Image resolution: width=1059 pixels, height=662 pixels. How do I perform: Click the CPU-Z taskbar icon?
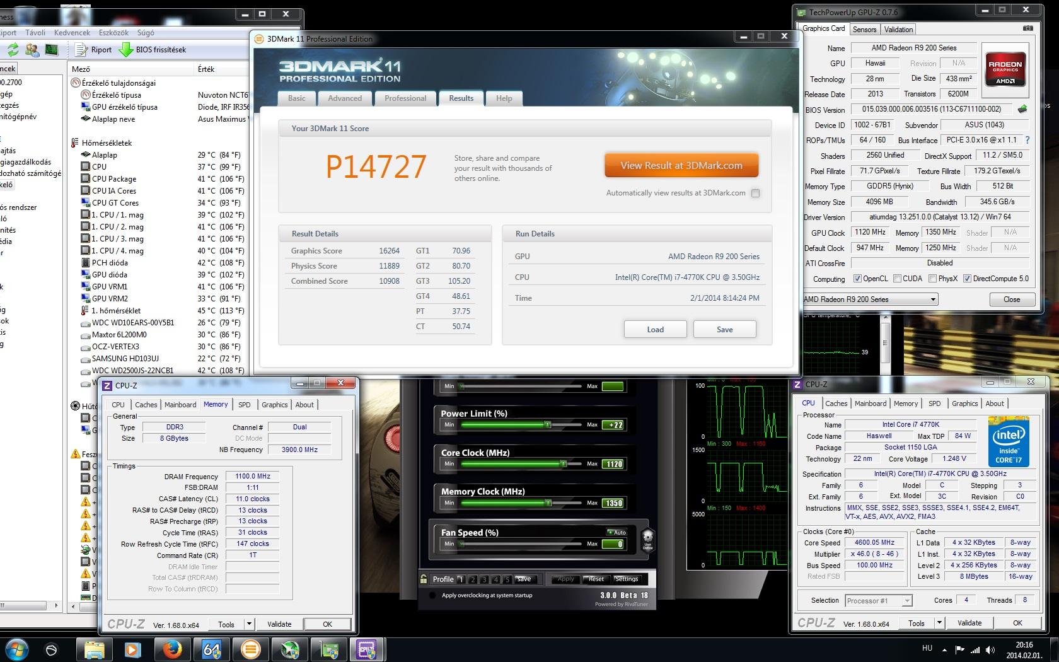[x=367, y=649]
